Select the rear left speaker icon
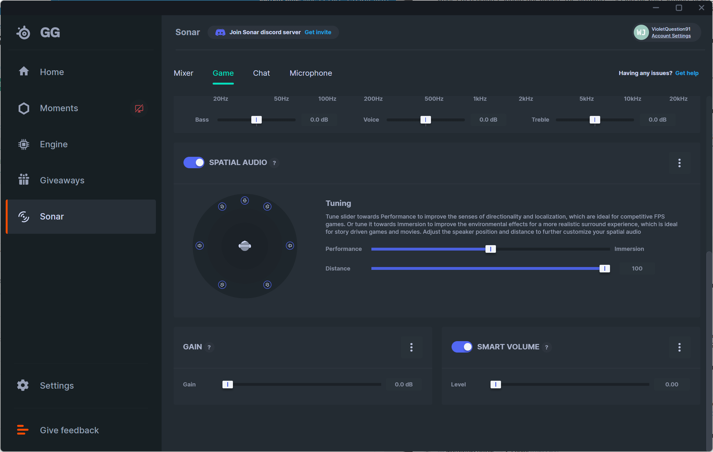Image resolution: width=713 pixels, height=452 pixels. (x=222, y=285)
